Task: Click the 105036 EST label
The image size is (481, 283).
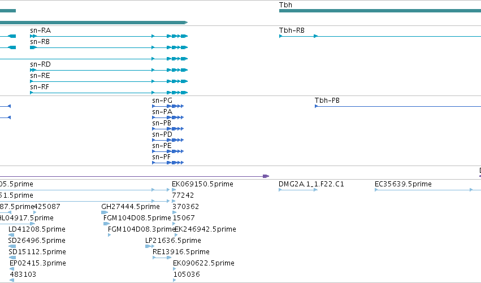Action: [187, 275]
